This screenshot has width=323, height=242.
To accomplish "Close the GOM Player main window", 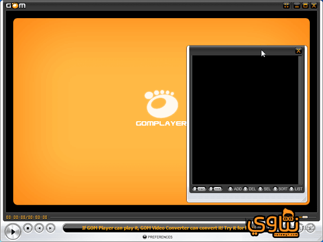I will click(314, 6).
